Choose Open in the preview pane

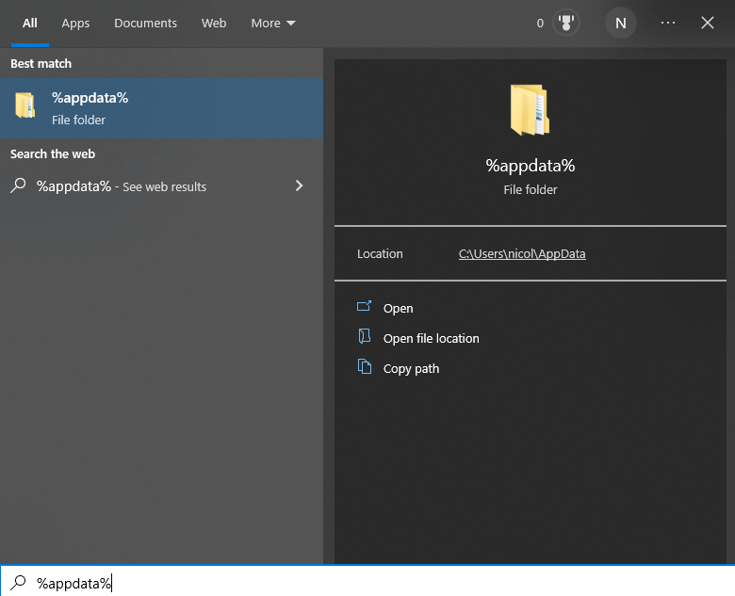(x=398, y=308)
